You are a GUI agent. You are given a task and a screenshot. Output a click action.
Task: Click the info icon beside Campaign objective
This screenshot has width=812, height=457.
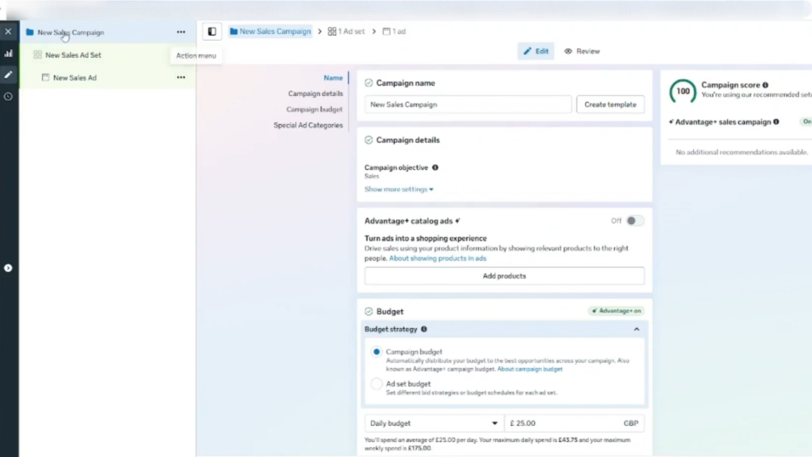[x=435, y=168]
